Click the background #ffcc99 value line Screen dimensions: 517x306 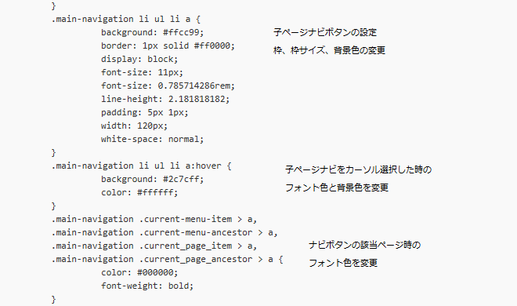coord(152,32)
